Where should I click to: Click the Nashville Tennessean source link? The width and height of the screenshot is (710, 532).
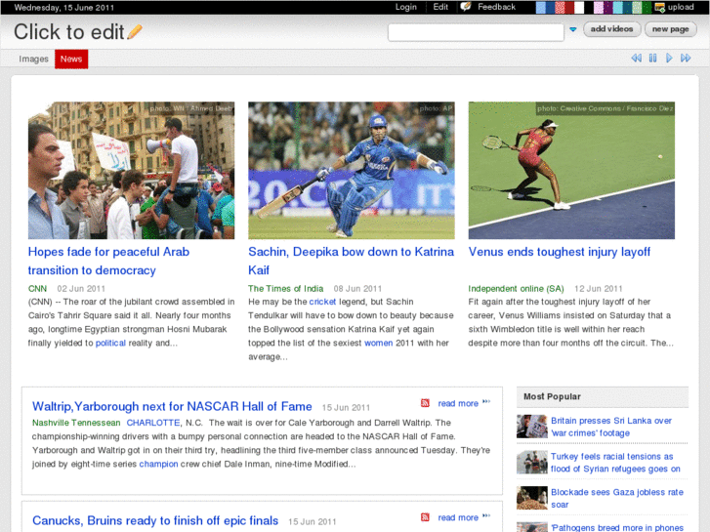76,423
